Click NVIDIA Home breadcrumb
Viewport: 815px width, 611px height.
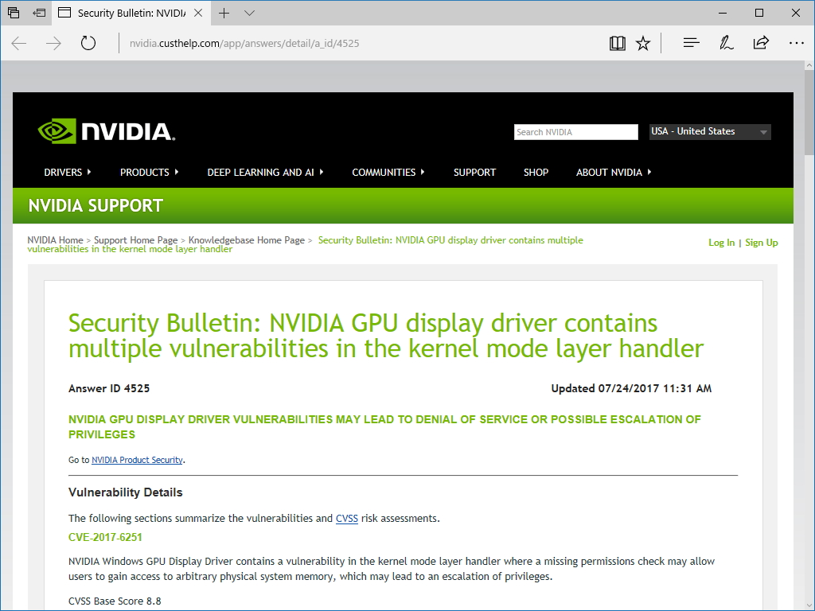tap(55, 240)
